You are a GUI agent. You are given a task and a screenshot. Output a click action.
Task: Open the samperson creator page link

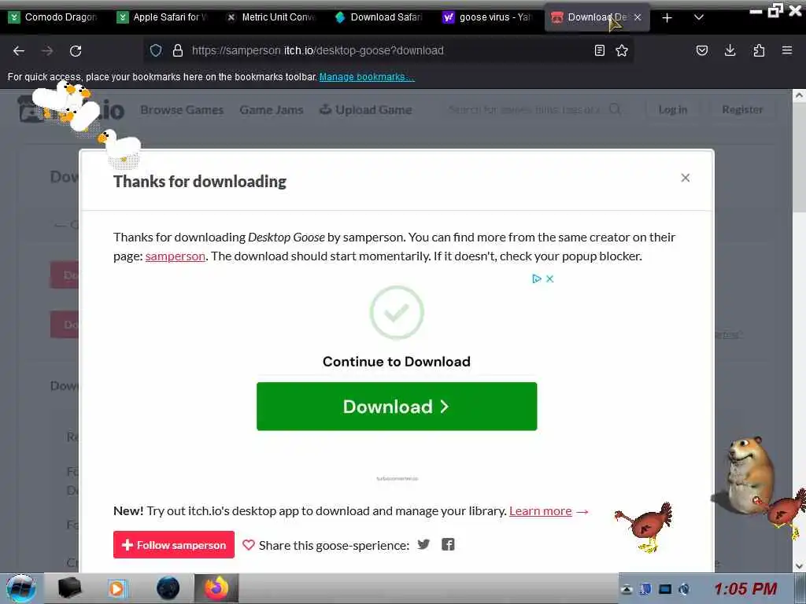(x=175, y=256)
